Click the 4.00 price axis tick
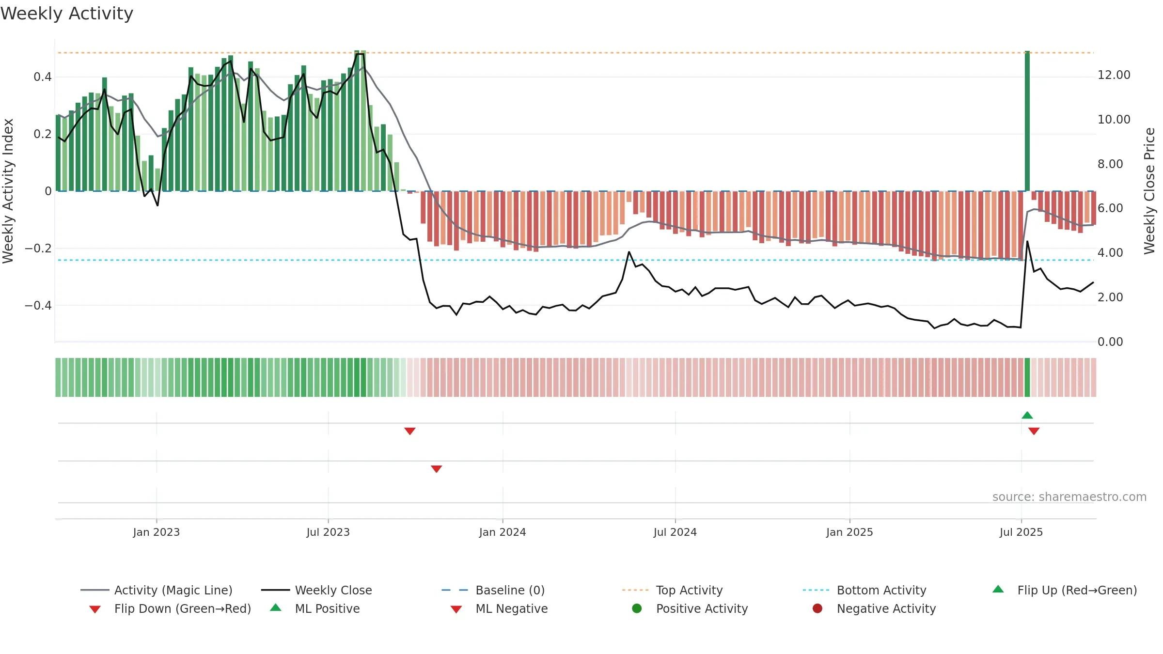Image resolution: width=1163 pixels, height=654 pixels. pos(1110,253)
